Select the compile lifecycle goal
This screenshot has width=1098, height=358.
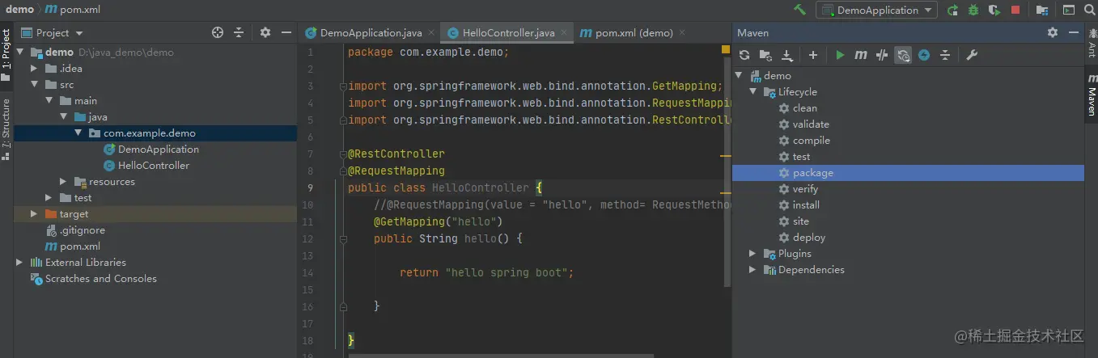(804, 140)
